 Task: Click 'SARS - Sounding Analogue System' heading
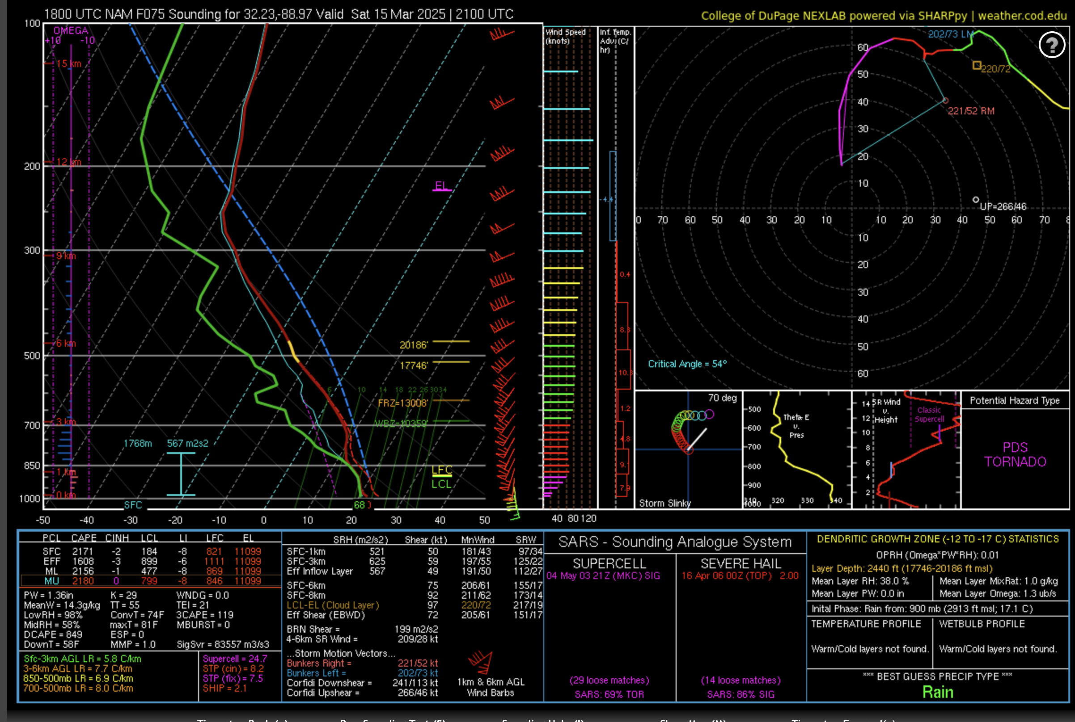pos(675,542)
